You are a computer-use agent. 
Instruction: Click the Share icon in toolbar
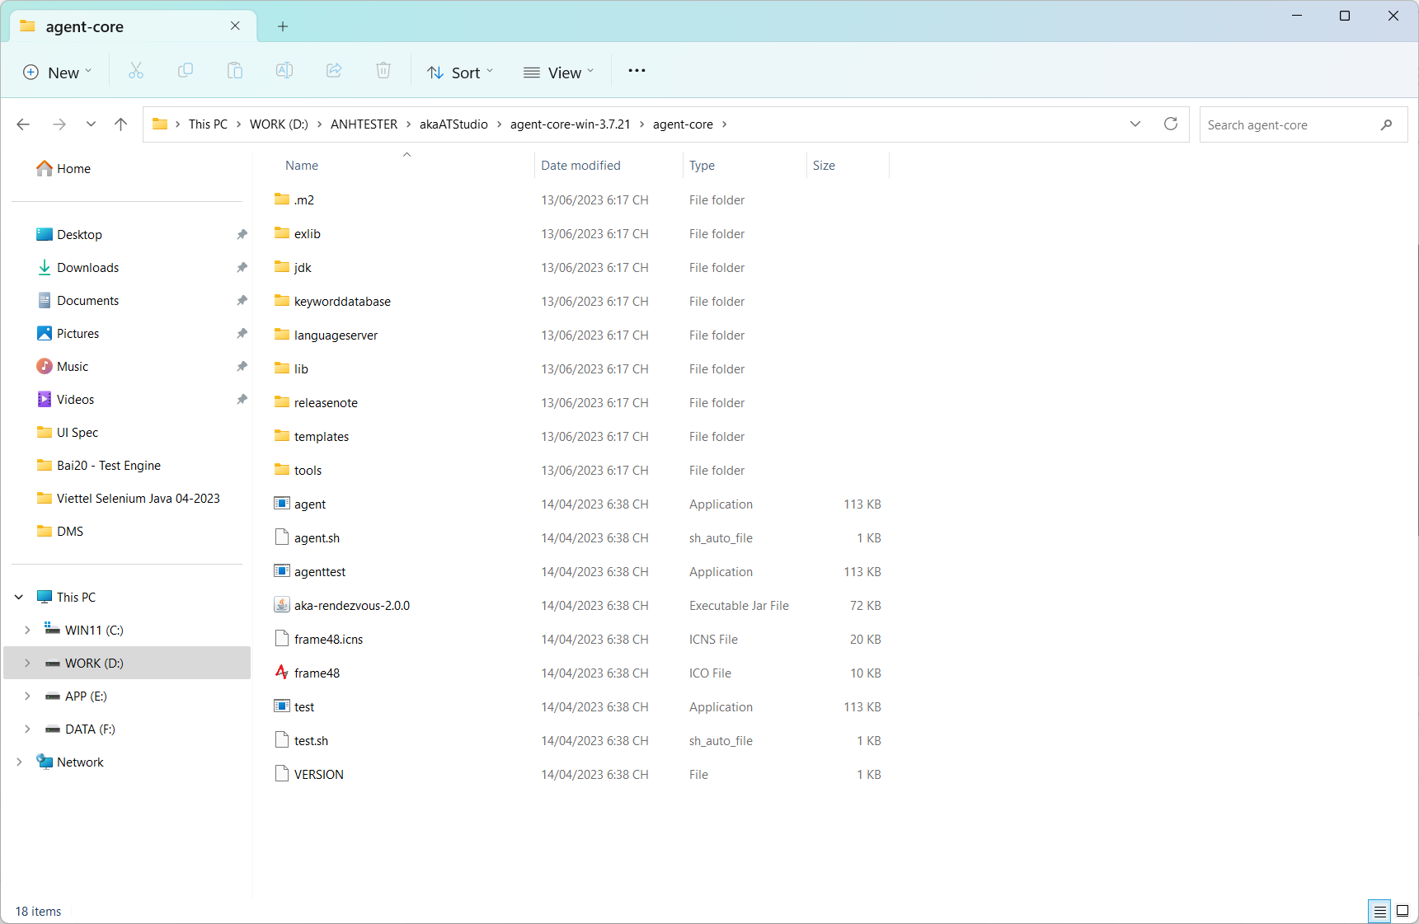point(334,72)
